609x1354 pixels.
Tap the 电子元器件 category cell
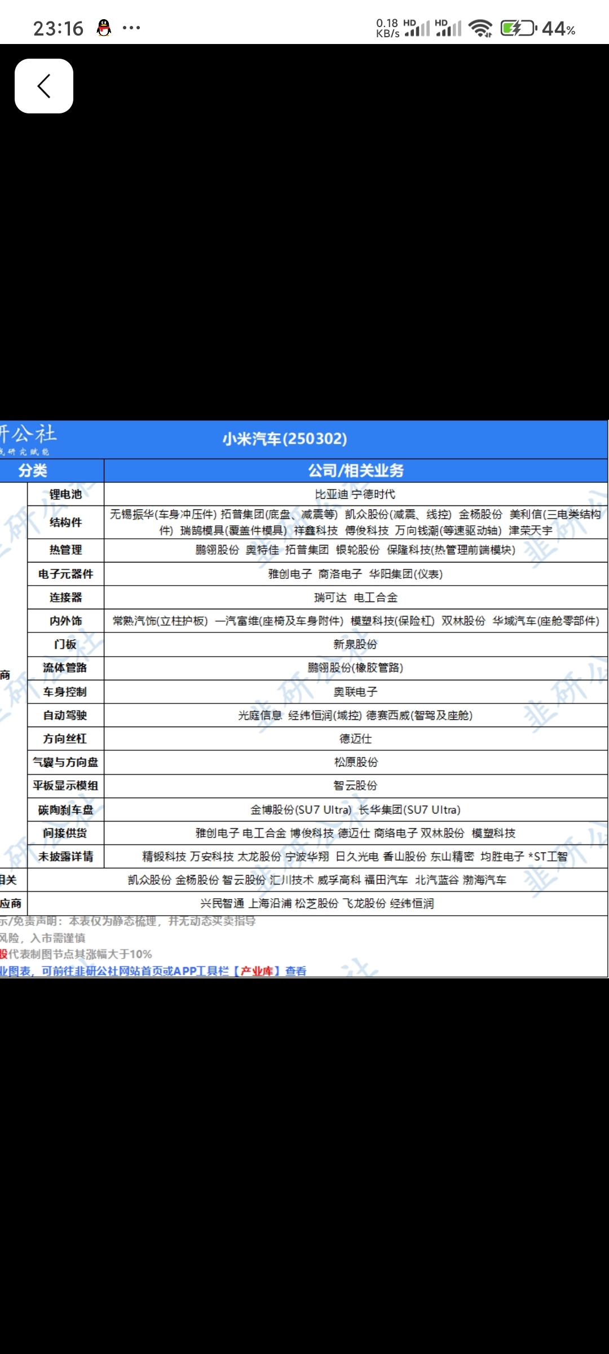tap(65, 574)
